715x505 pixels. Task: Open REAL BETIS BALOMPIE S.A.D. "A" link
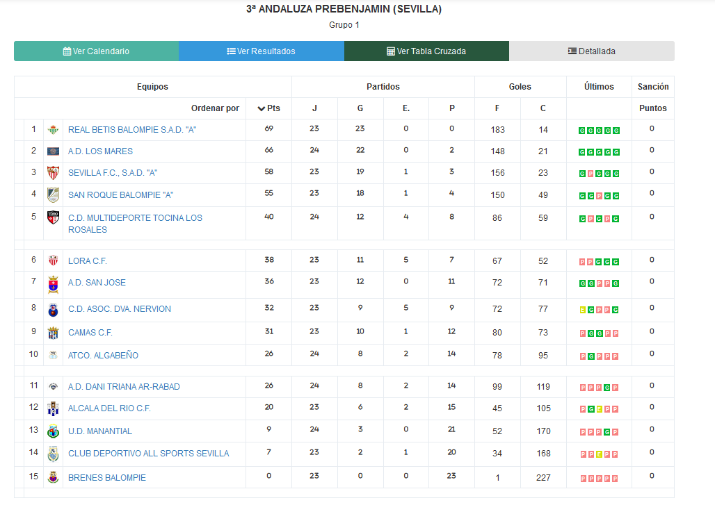pyautogui.click(x=132, y=130)
